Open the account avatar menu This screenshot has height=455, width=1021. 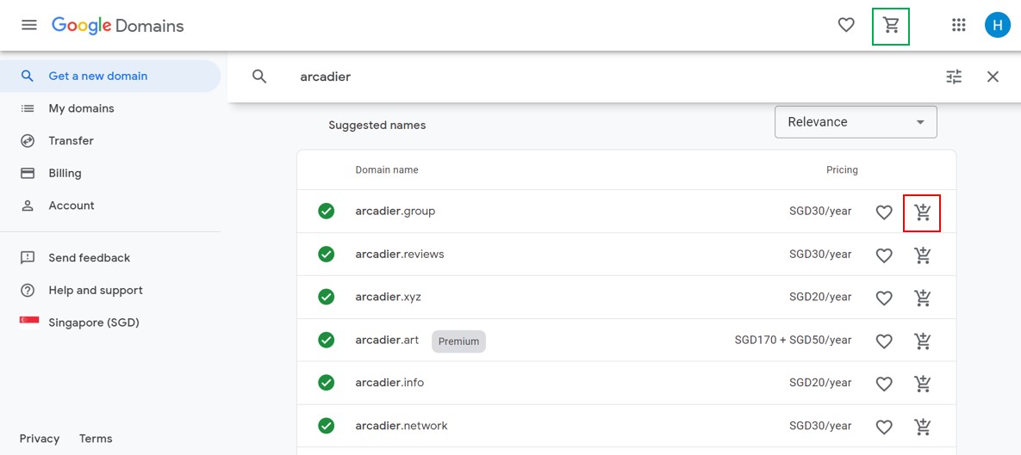coord(997,26)
